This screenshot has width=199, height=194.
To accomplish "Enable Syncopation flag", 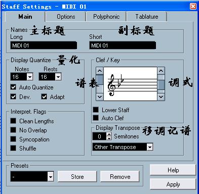I will pos(13,139).
